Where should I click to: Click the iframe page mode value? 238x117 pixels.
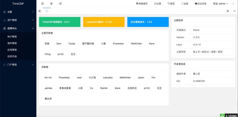(196, 30)
